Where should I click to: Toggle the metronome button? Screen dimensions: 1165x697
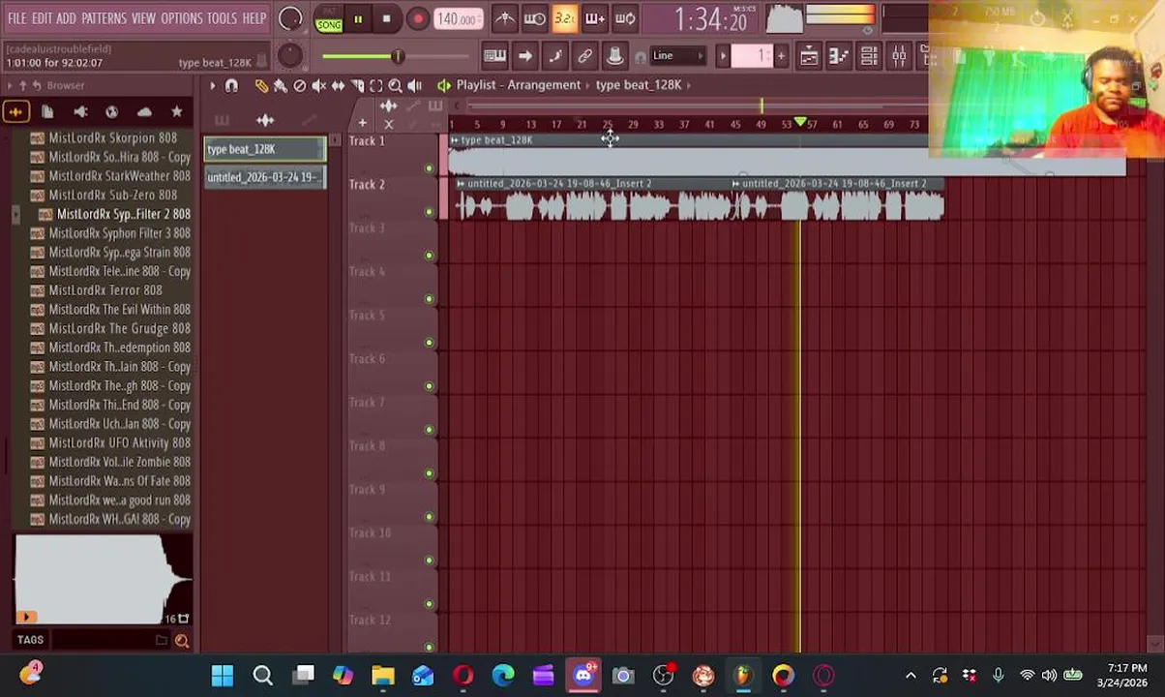(x=505, y=18)
